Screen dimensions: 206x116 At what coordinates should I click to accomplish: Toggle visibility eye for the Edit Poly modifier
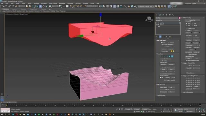click(x=157, y=23)
